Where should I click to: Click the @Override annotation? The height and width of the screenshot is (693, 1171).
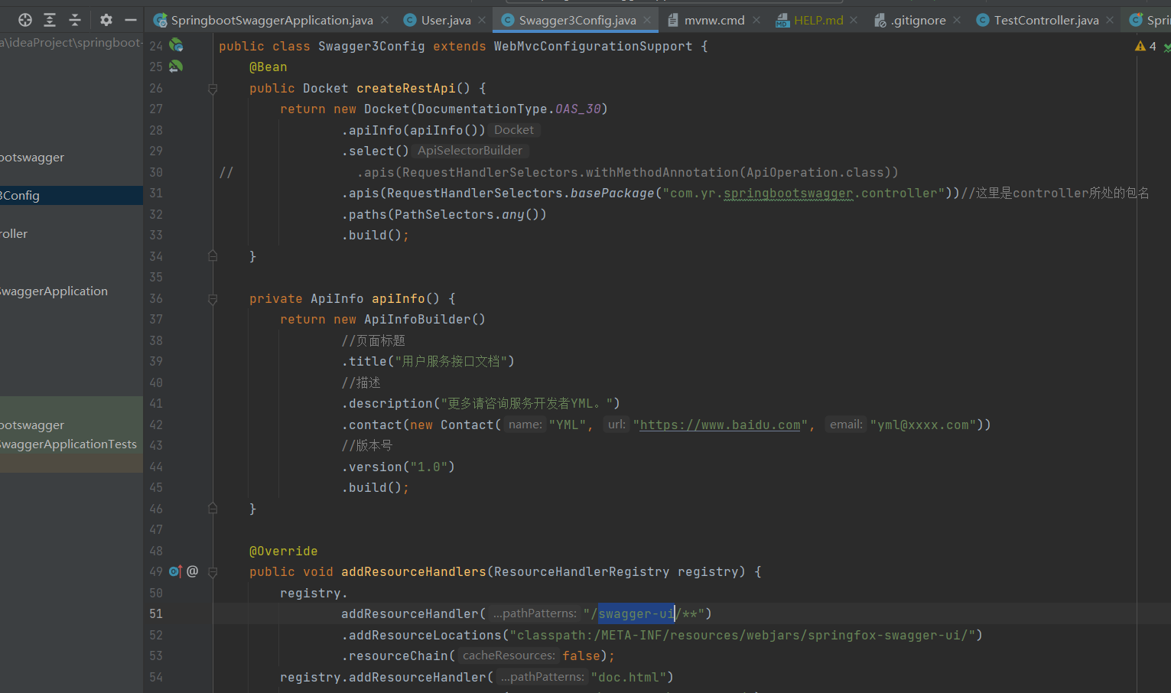[x=283, y=551]
